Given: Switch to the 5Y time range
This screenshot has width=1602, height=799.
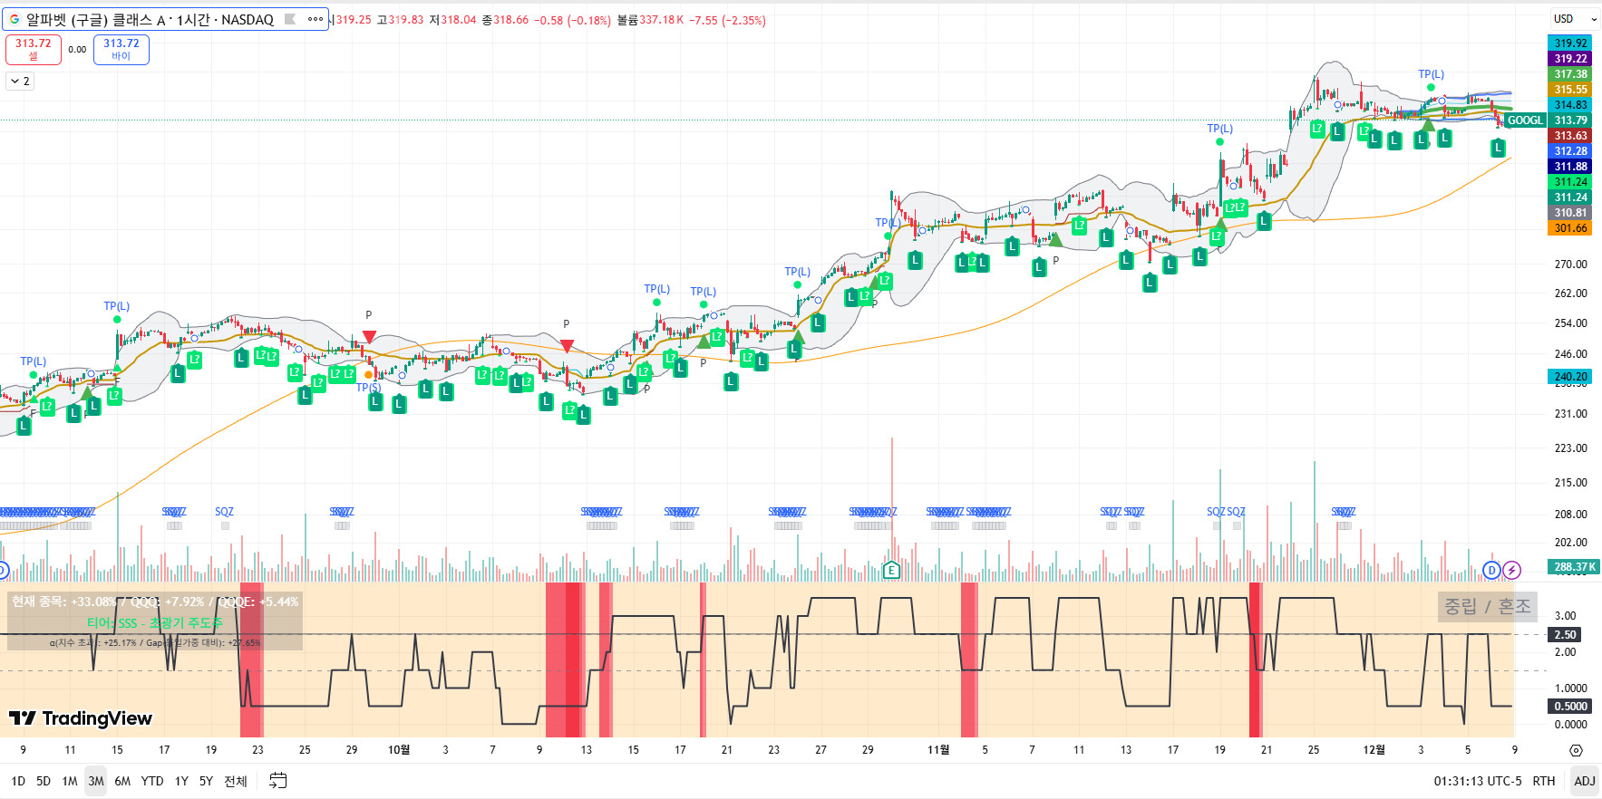Looking at the screenshot, I should point(206,781).
